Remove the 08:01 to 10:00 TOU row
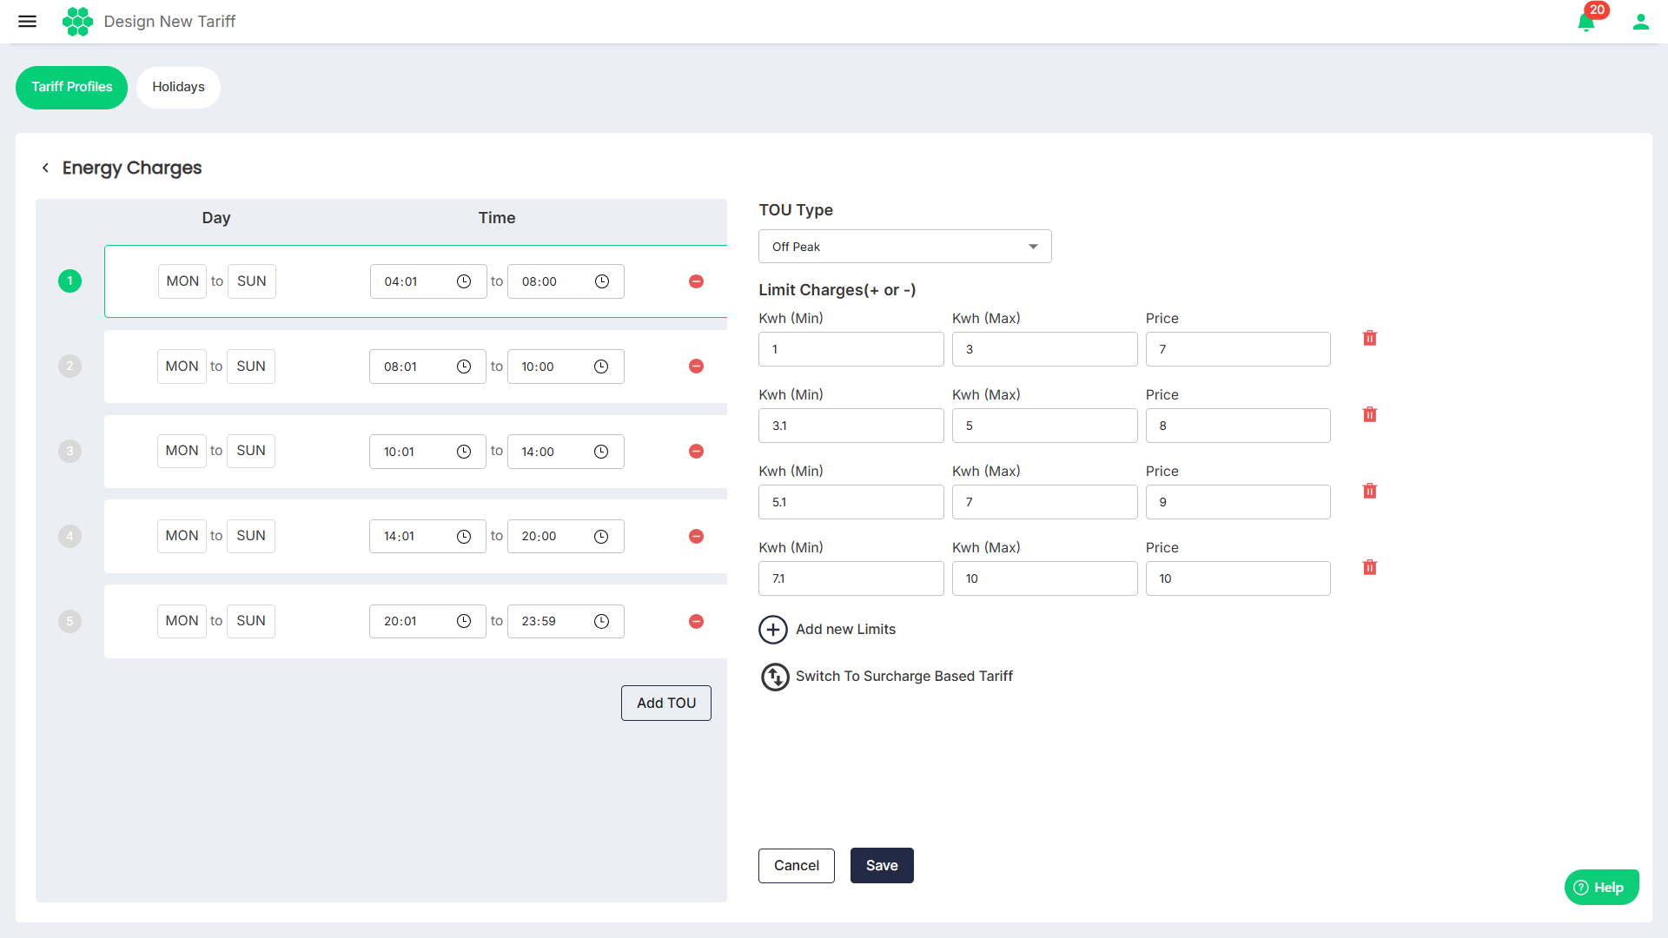1668x938 pixels. click(x=696, y=367)
